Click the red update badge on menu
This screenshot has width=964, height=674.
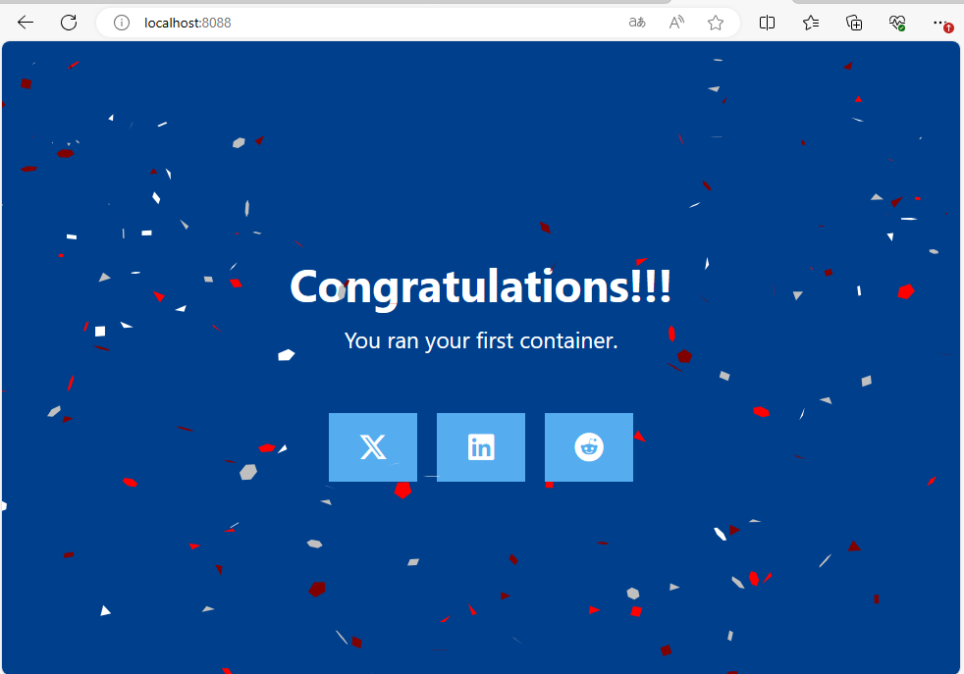click(948, 28)
